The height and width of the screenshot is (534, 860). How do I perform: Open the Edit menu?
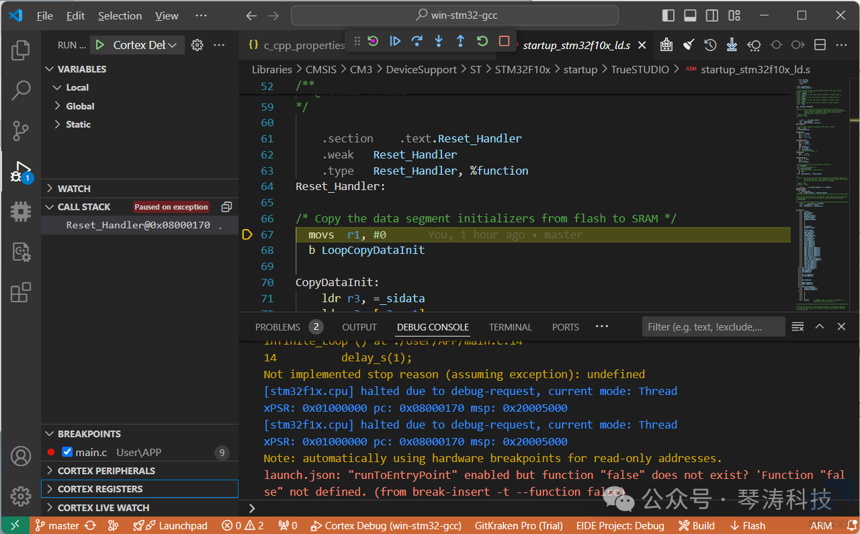click(x=76, y=15)
